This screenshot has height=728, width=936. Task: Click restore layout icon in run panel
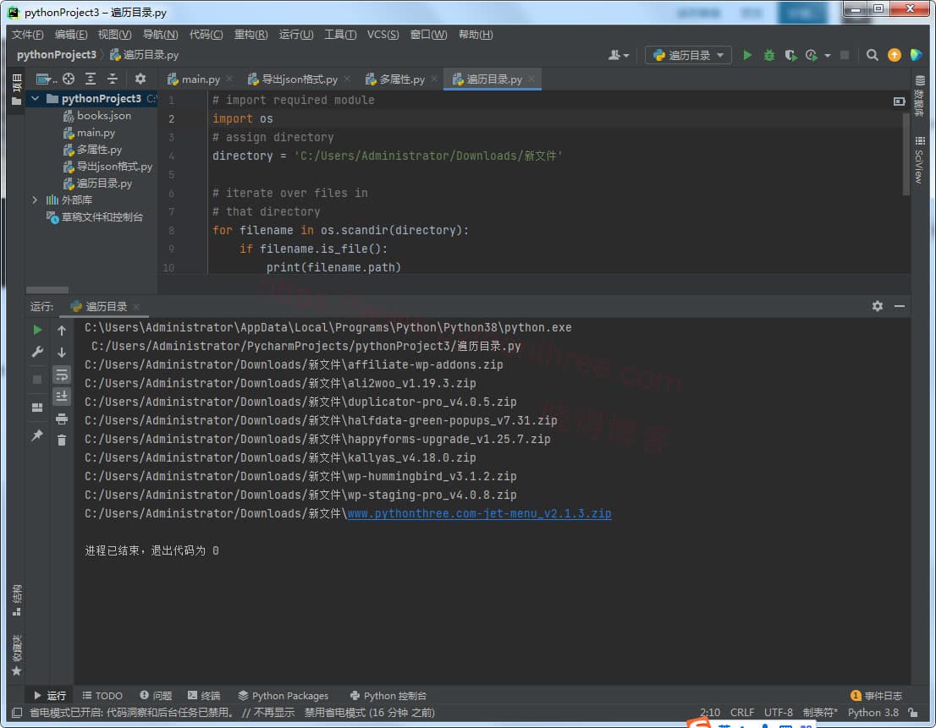[37, 408]
